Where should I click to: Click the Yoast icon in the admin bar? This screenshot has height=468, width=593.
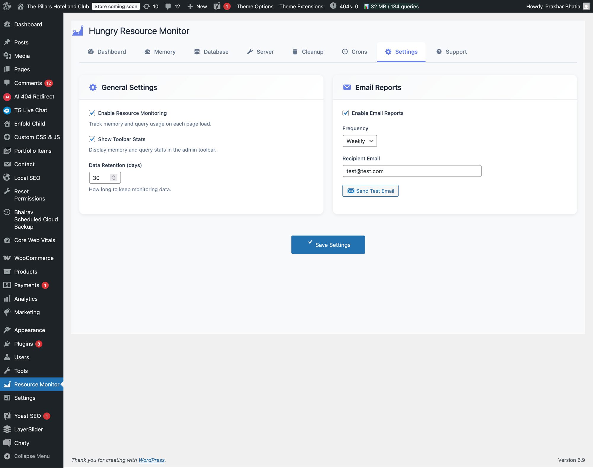pyautogui.click(x=217, y=6)
